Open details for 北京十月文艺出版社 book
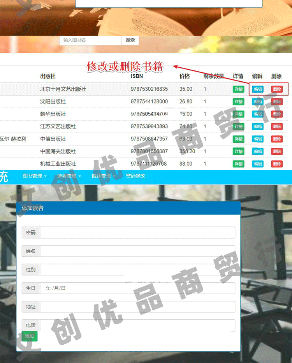 tap(238, 89)
